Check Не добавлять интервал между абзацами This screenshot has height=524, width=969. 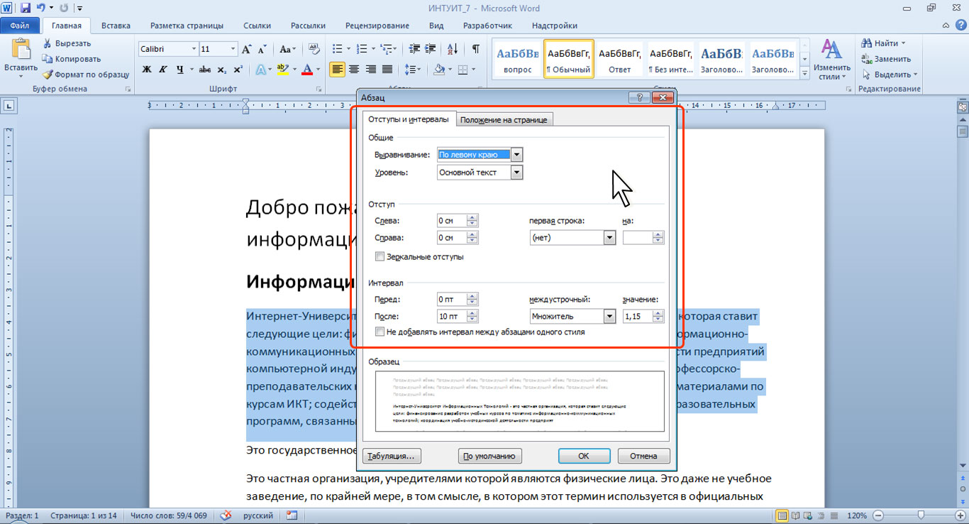point(380,332)
